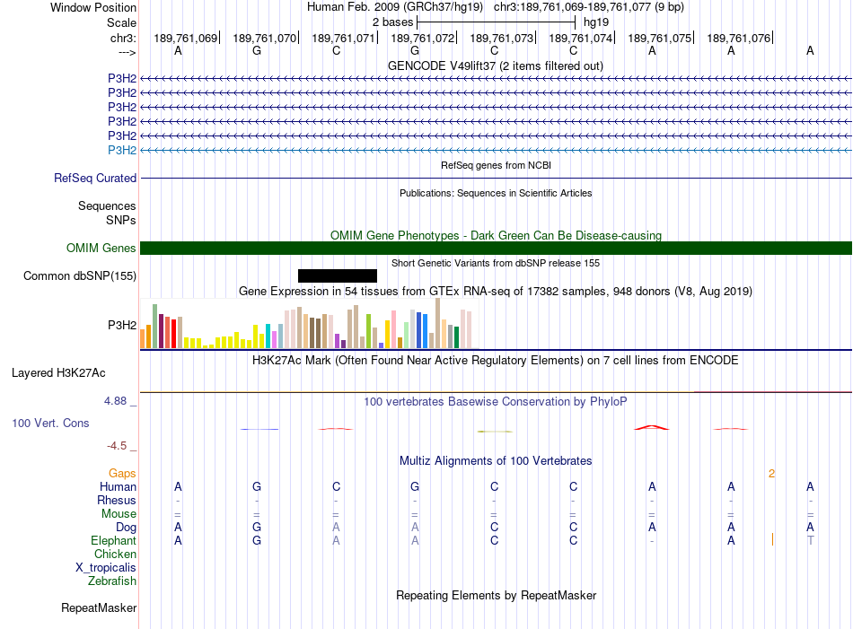This screenshot has height=629, width=853.
Task: Click the dark green OMIM Genes bar
Action: click(496, 248)
